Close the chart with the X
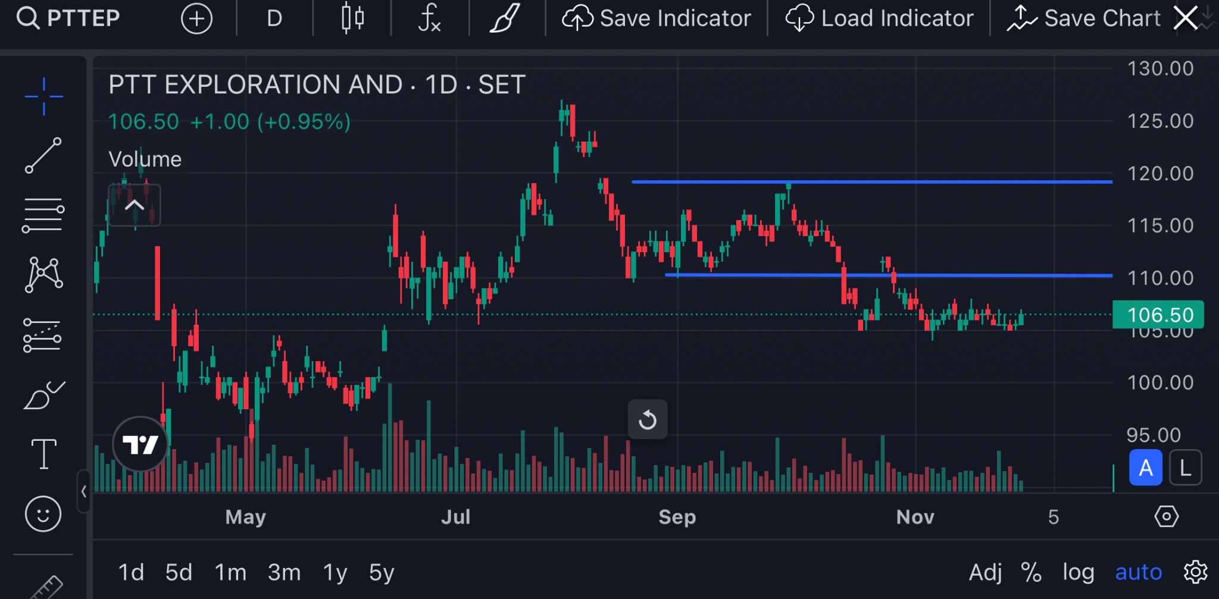Screen dimensions: 1219x599 1186,18
